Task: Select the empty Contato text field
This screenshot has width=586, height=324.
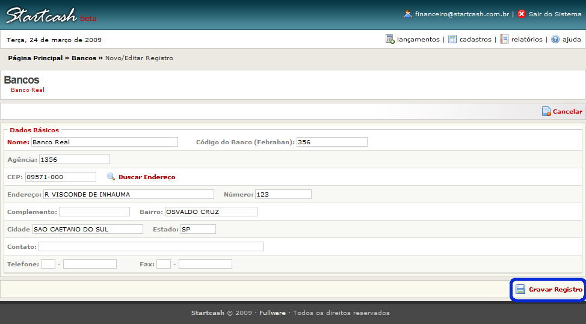Action: 150,246
